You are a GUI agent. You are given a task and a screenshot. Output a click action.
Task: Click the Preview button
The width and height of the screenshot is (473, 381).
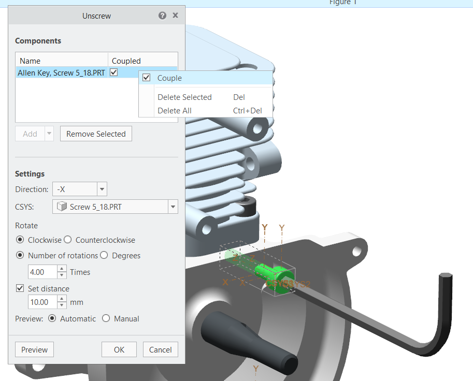pos(34,349)
